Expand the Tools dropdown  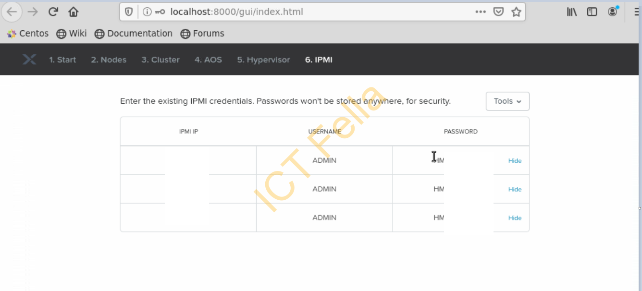point(507,101)
